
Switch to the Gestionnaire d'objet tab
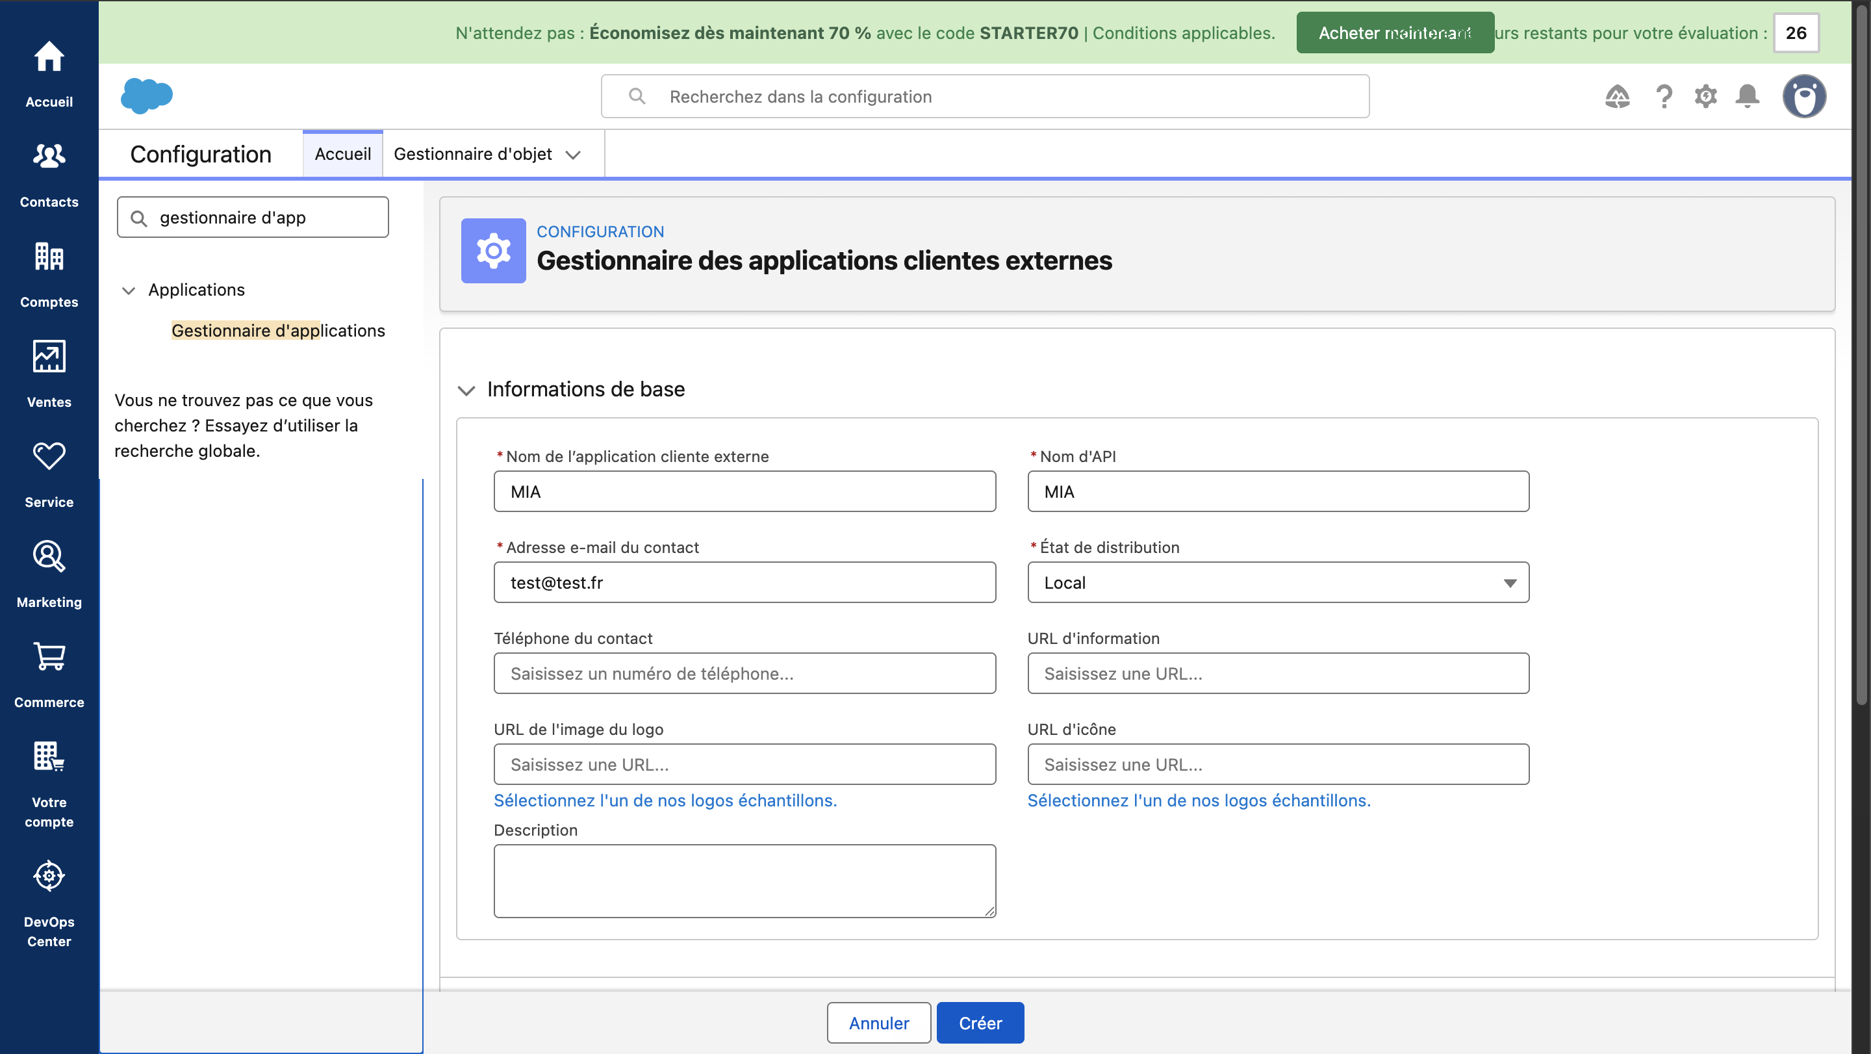click(x=473, y=154)
